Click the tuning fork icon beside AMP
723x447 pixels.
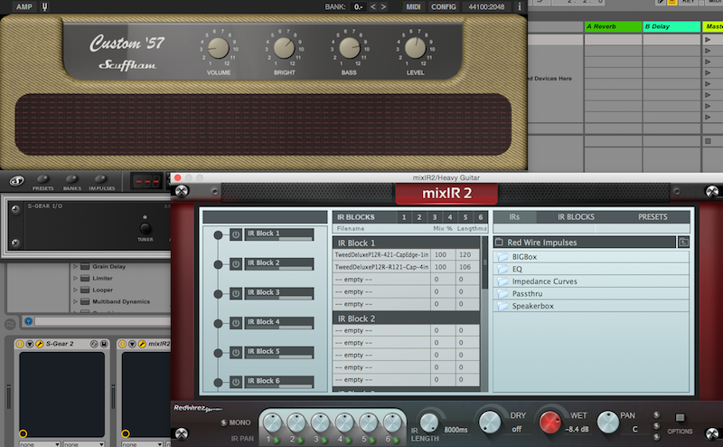45,7
